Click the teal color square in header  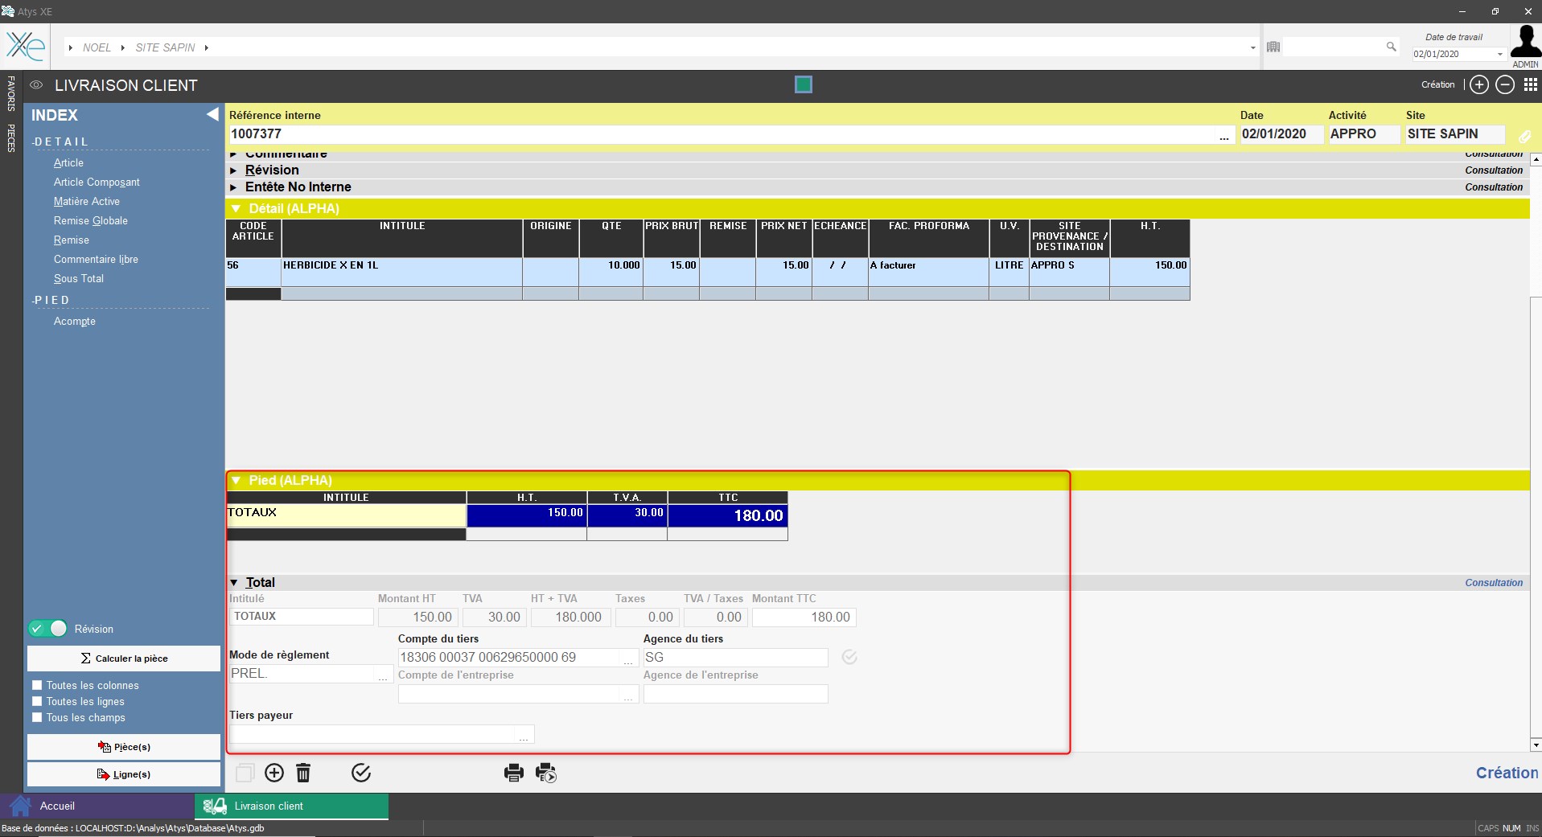[803, 84]
